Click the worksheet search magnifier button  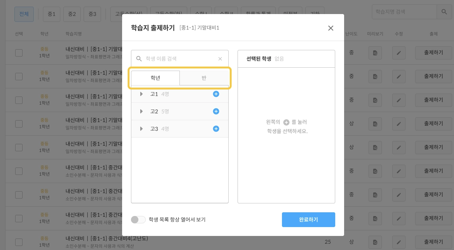coord(444,12)
